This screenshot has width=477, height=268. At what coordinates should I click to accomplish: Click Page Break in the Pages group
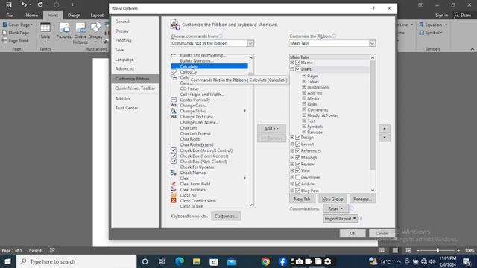click(16, 41)
